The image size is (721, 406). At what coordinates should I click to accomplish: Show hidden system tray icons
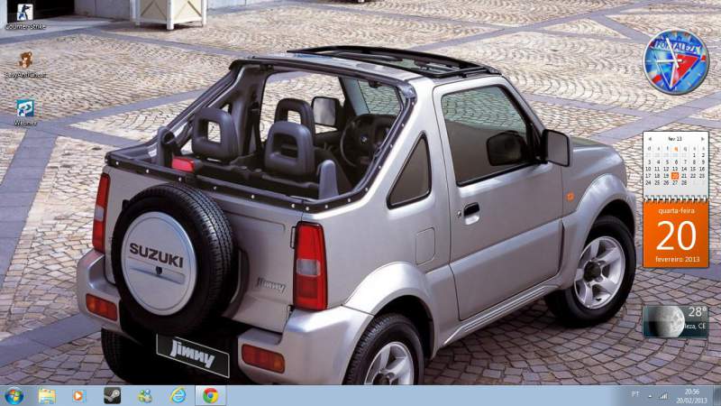coord(650,396)
